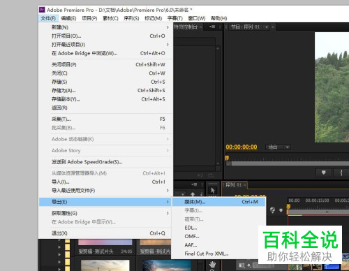This screenshot has width=349, height=271.
Task: Open the 窗口(W) menu
Action: coord(197,18)
